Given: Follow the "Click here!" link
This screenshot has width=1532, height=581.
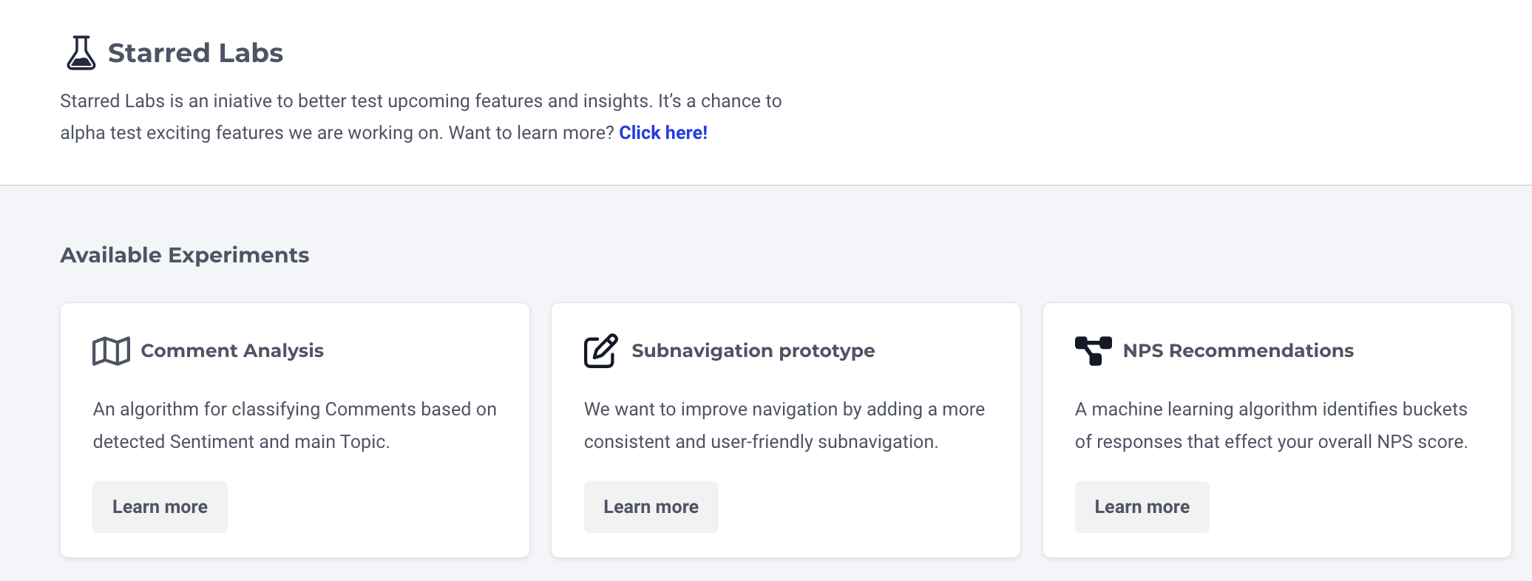Looking at the screenshot, I should 663,133.
